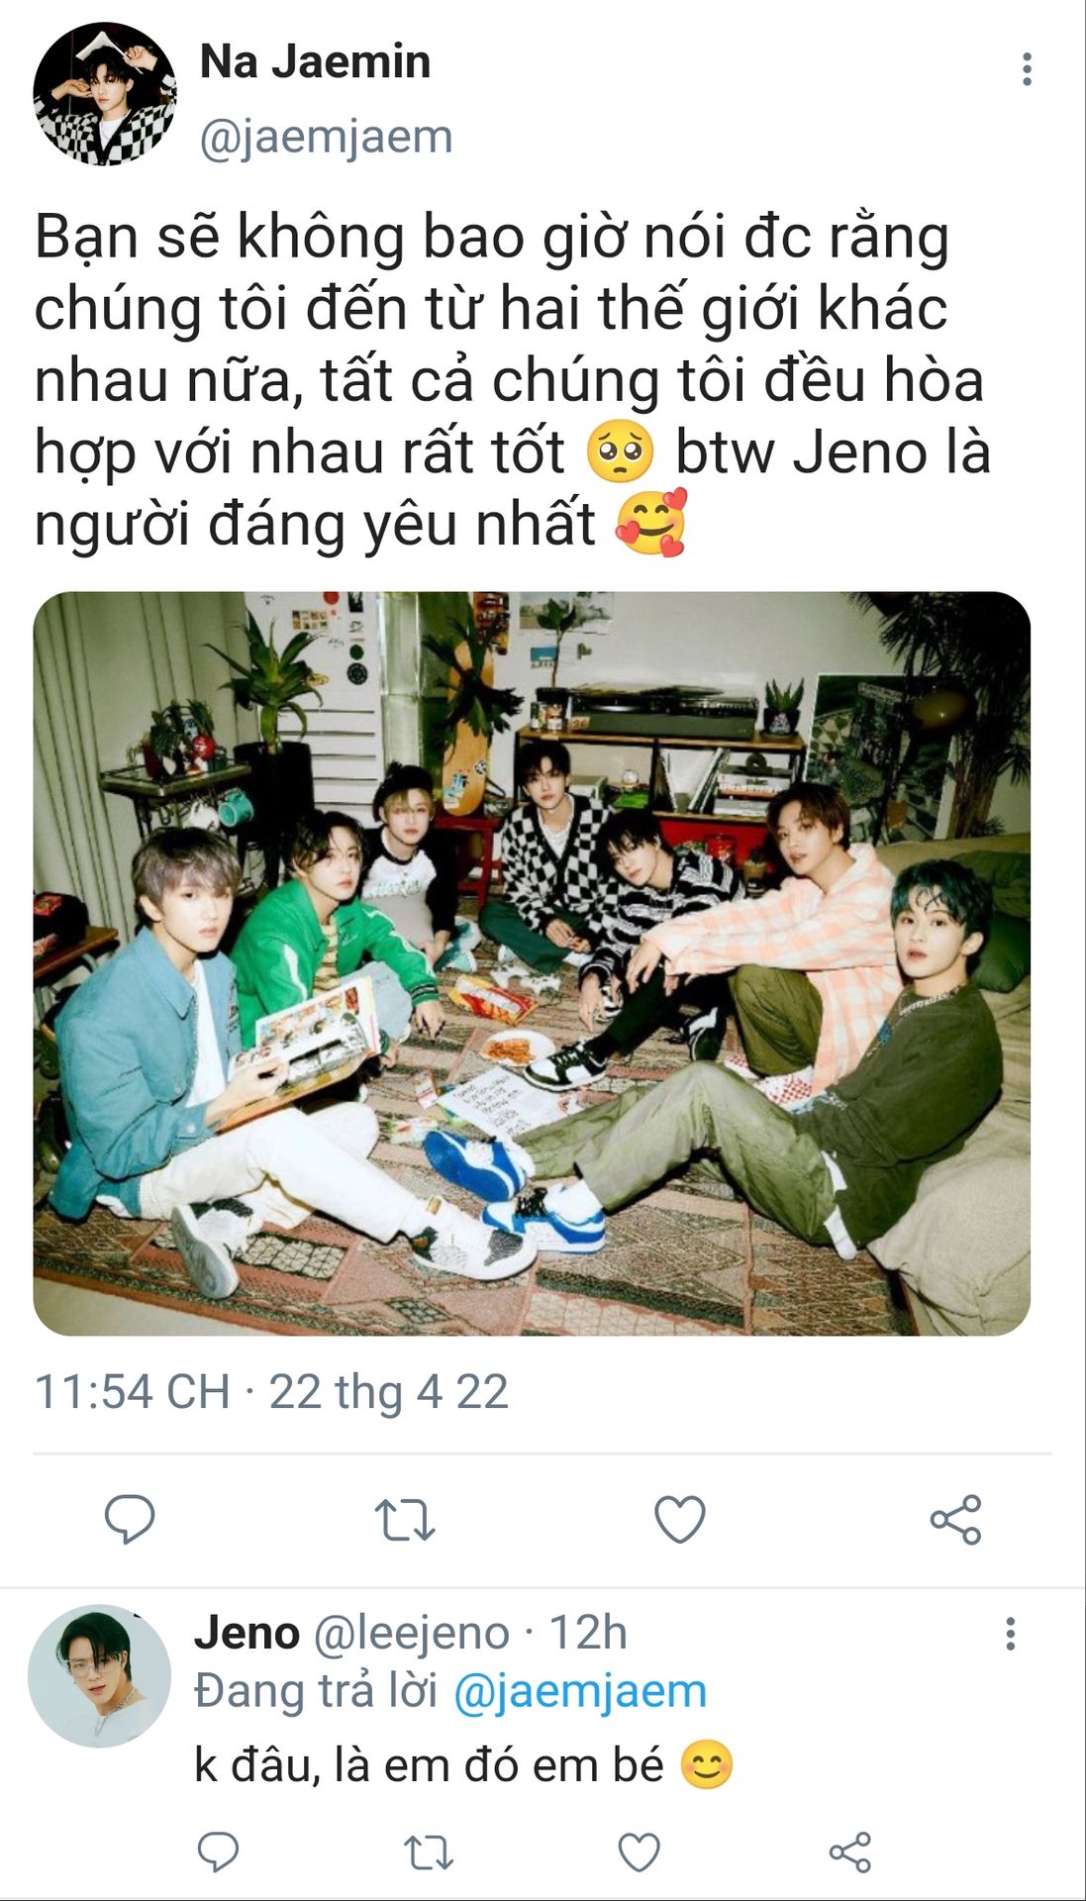
Task: Reply to Jeno's comment
Action: pyautogui.click(x=218, y=1851)
